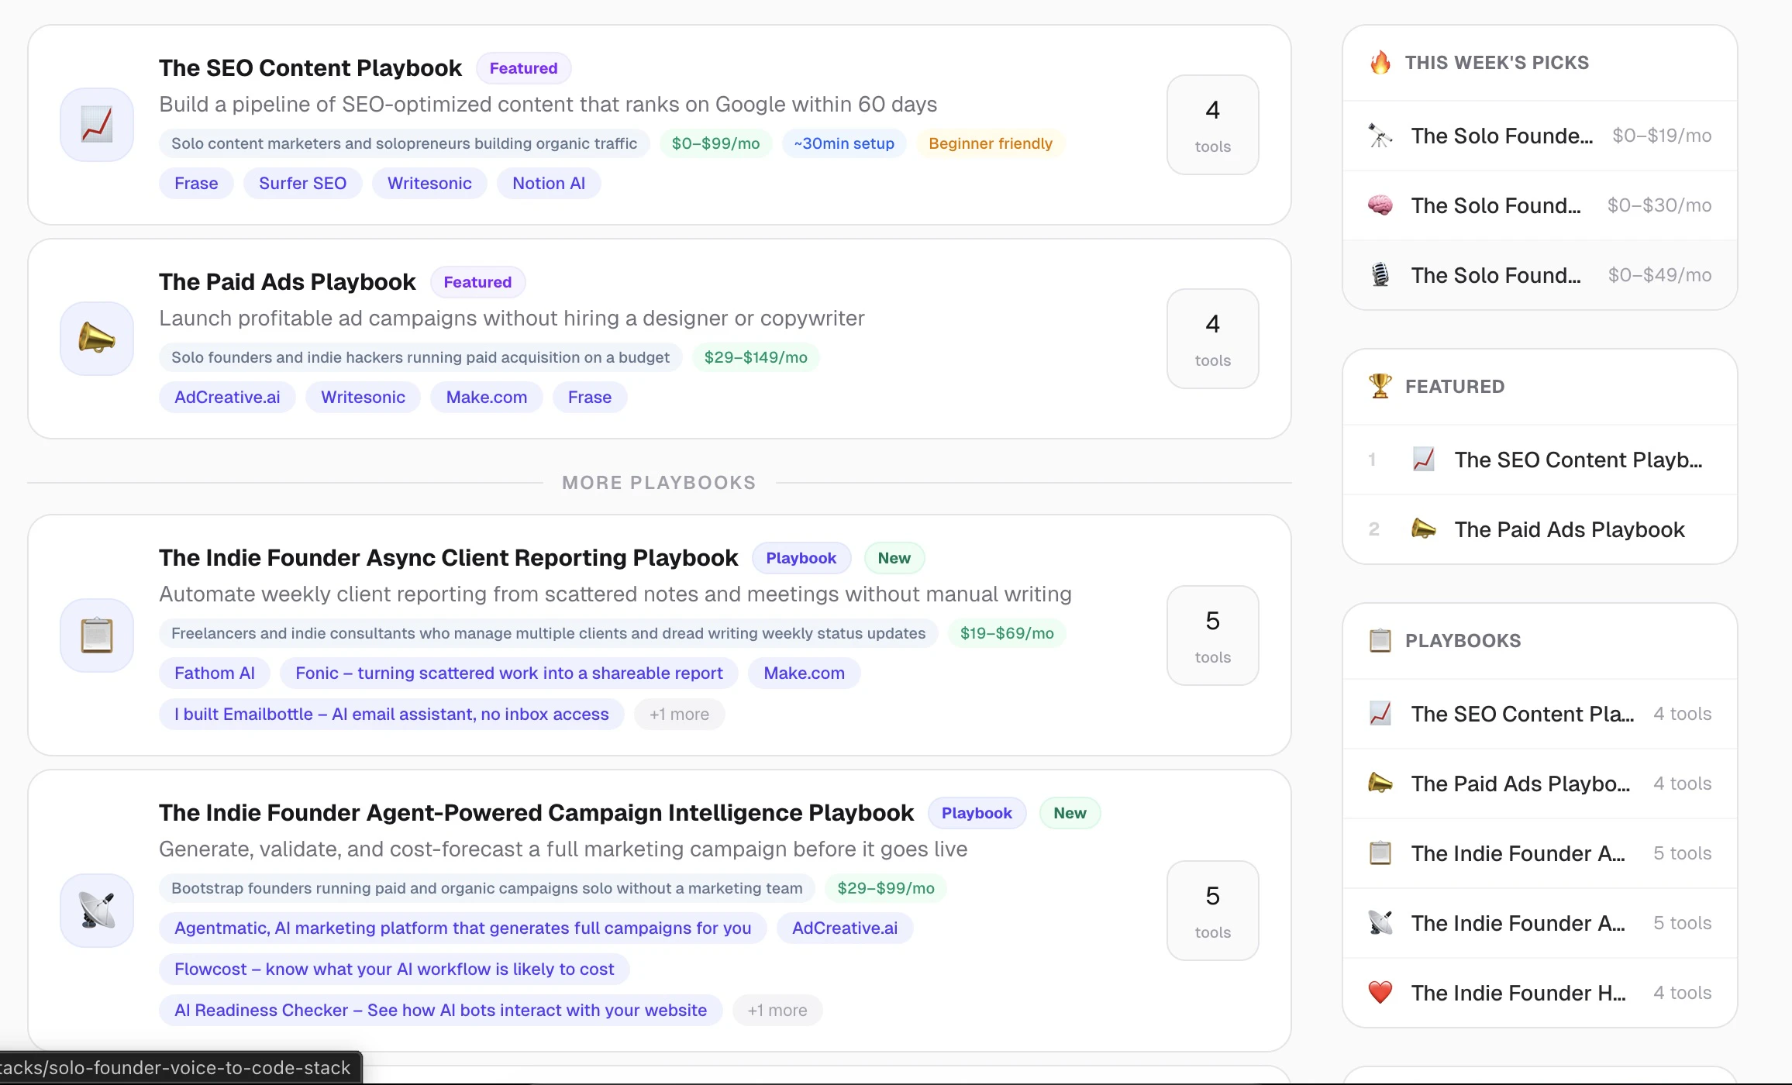Click the satellite dish icon of the Campaign Intelligence Playbook
Screen dimensions: 1792x1085
[x=96, y=911]
